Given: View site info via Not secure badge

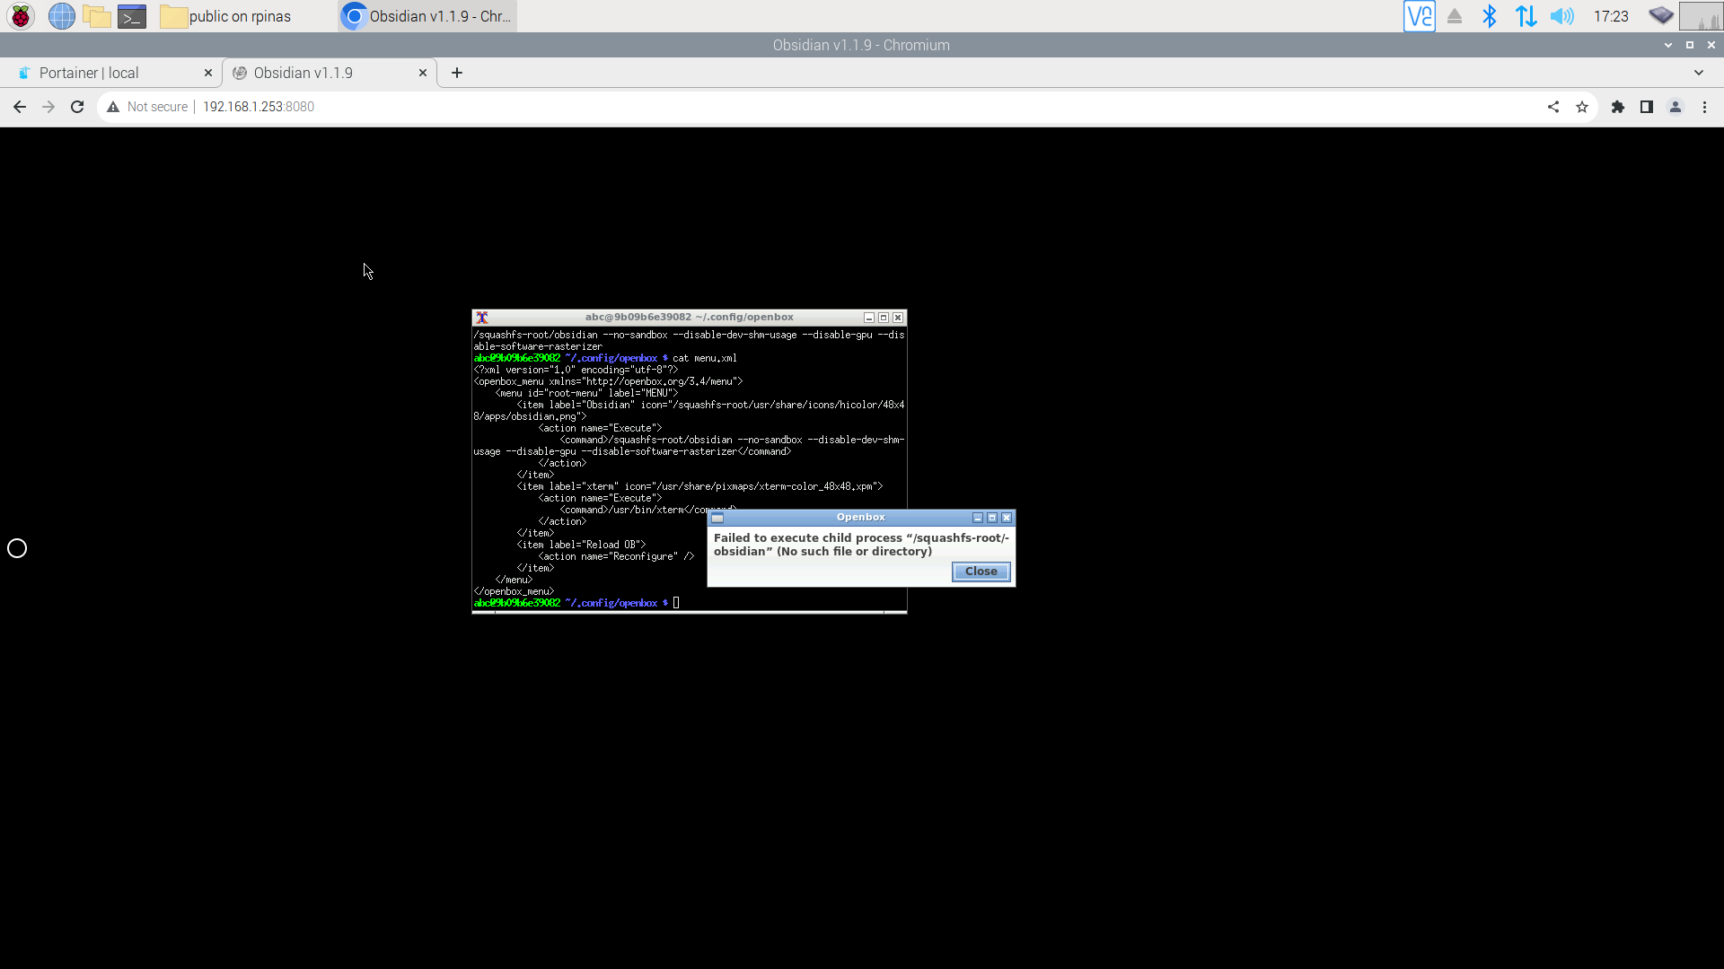Looking at the screenshot, I should click(x=148, y=107).
